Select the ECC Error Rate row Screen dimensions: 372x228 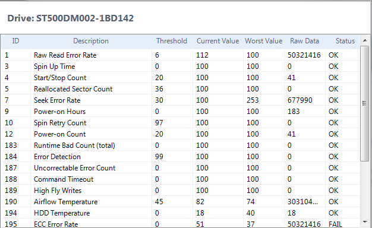(180, 223)
